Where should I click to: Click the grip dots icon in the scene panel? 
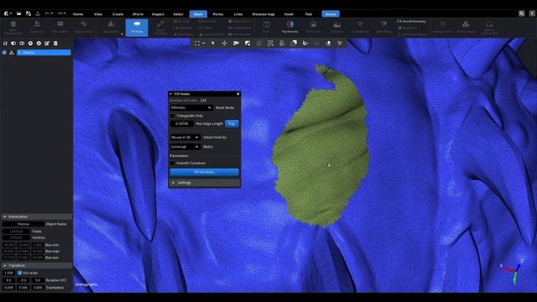[x=5, y=43]
